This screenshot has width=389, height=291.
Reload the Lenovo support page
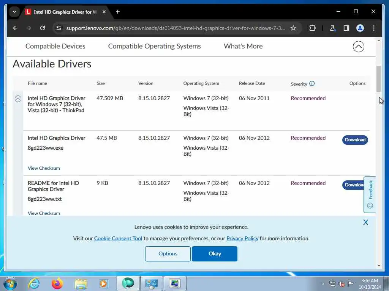pos(43,28)
